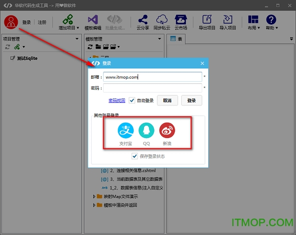Image resolution: width=296 pixels, height=235 pixels.
Task: Open the 帮助 dropdown arrow
Action: pos(277,28)
